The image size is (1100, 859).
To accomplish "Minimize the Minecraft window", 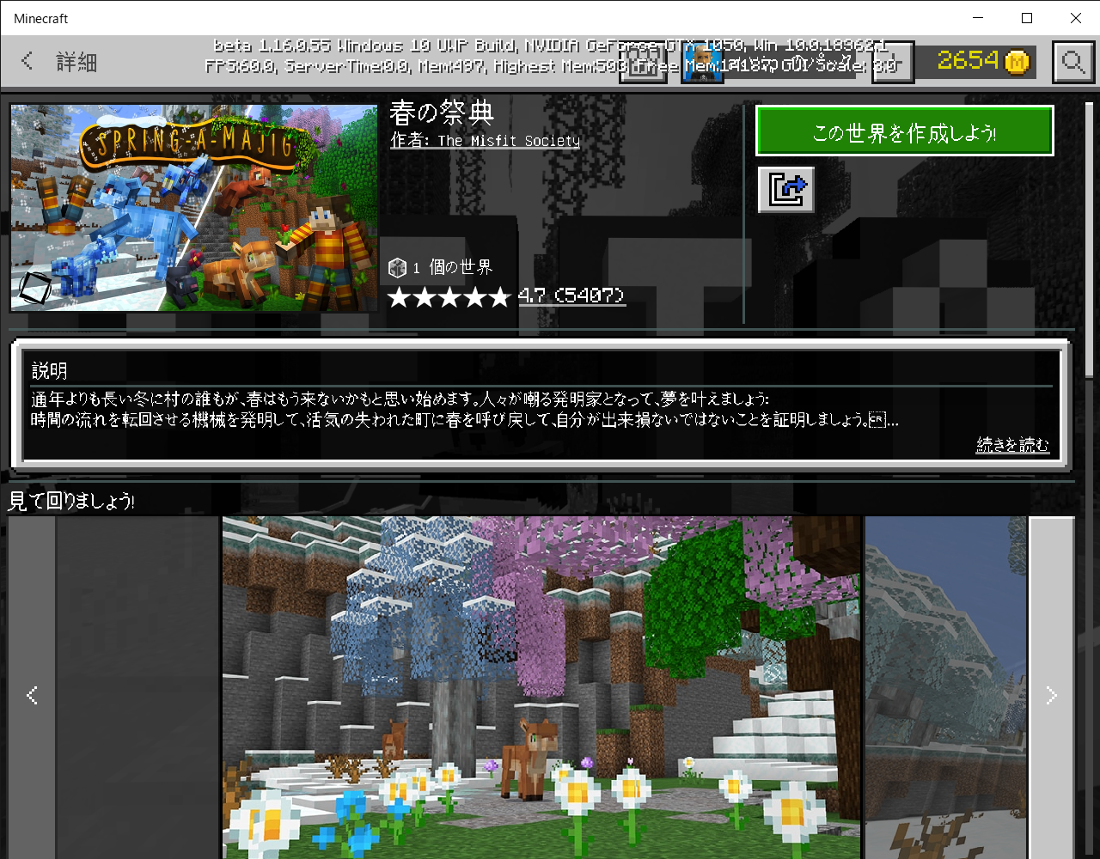I will click(x=978, y=18).
